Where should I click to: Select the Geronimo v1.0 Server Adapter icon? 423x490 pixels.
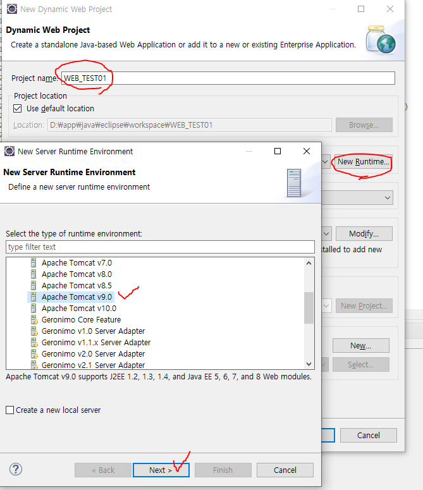pyautogui.click(x=34, y=331)
